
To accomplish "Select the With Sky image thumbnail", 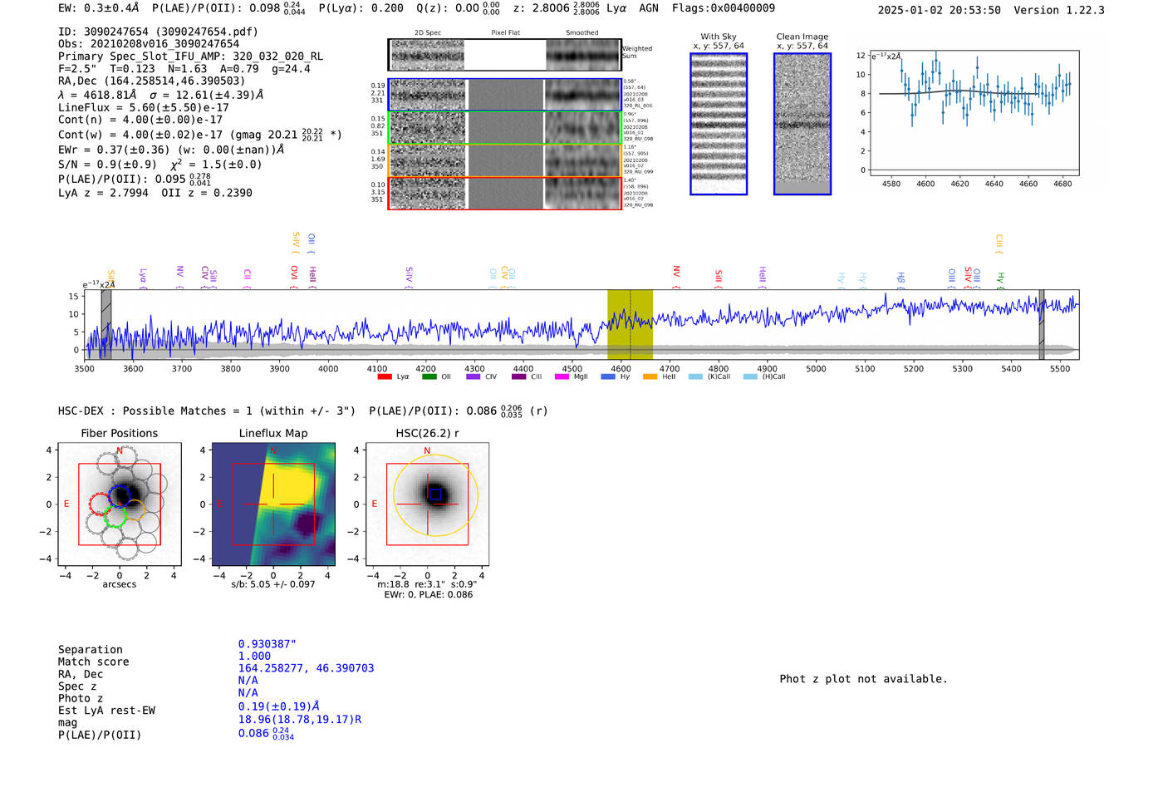I will point(719,124).
